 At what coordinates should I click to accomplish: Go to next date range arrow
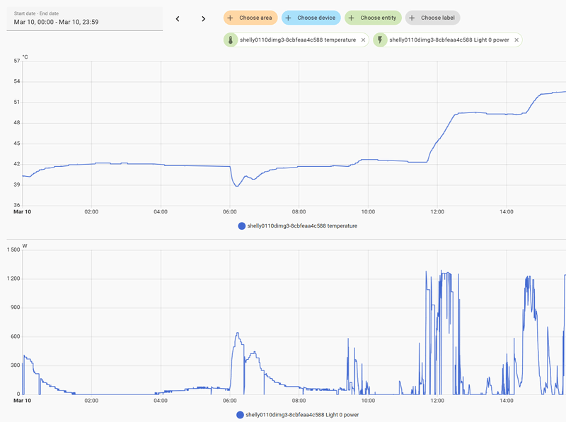click(204, 19)
